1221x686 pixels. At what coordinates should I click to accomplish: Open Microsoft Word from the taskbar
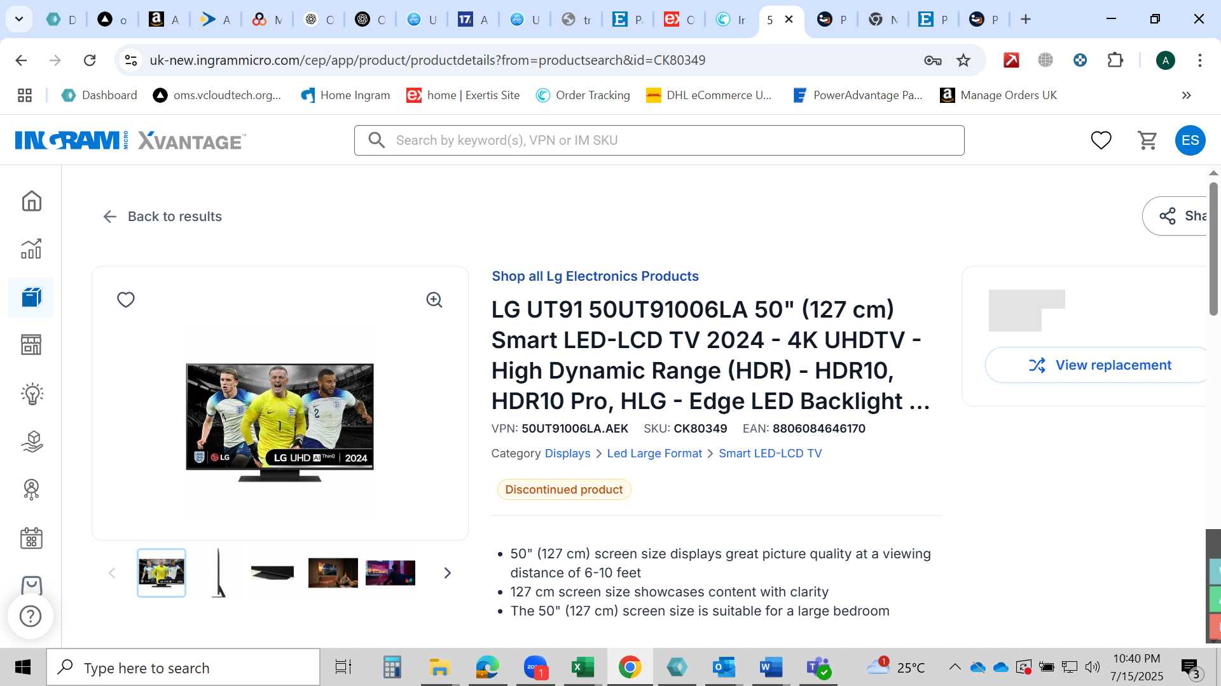770,667
